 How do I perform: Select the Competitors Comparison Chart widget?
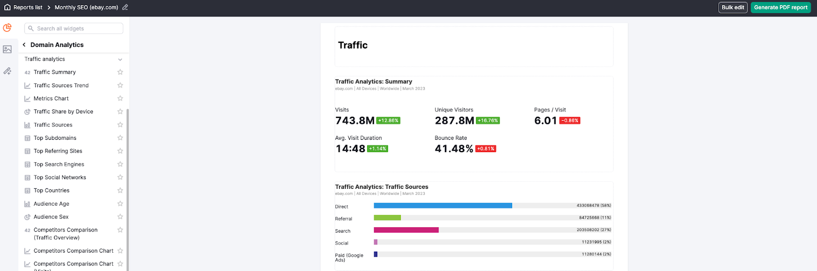pos(74,251)
